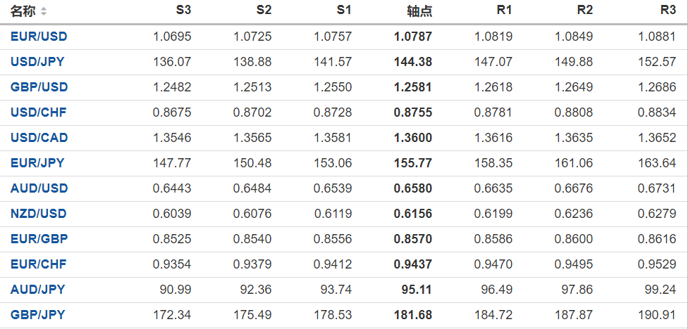688x329 pixels.
Task: Open the USD/CHF currency pair link
Action: pos(39,112)
